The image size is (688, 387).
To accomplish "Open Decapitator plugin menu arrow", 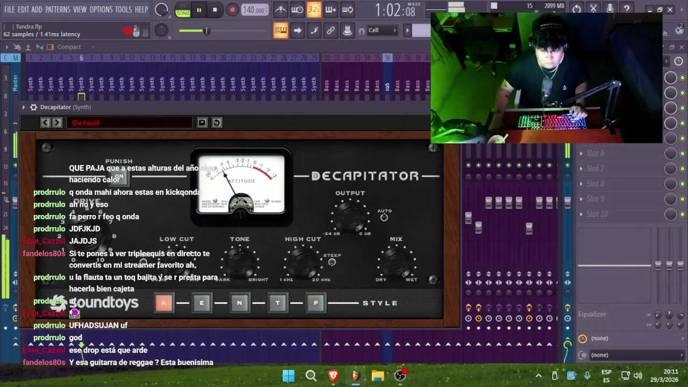I will click(x=23, y=107).
